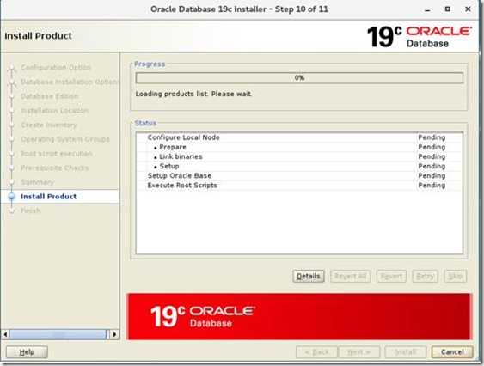Select the Configuration Option step
This screenshot has width=484, height=366.
[56, 67]
